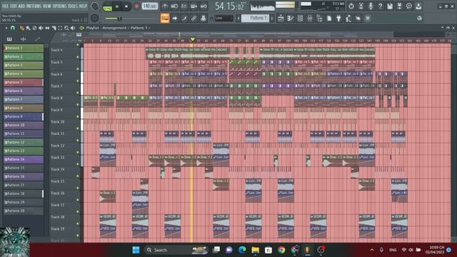Show automation clips picker icon
This screenshot has height=257, width=457.
click(37, 39)
